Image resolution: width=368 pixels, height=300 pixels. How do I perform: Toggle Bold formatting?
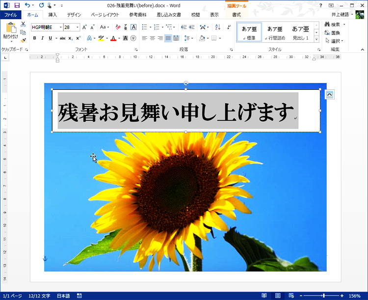34,38
